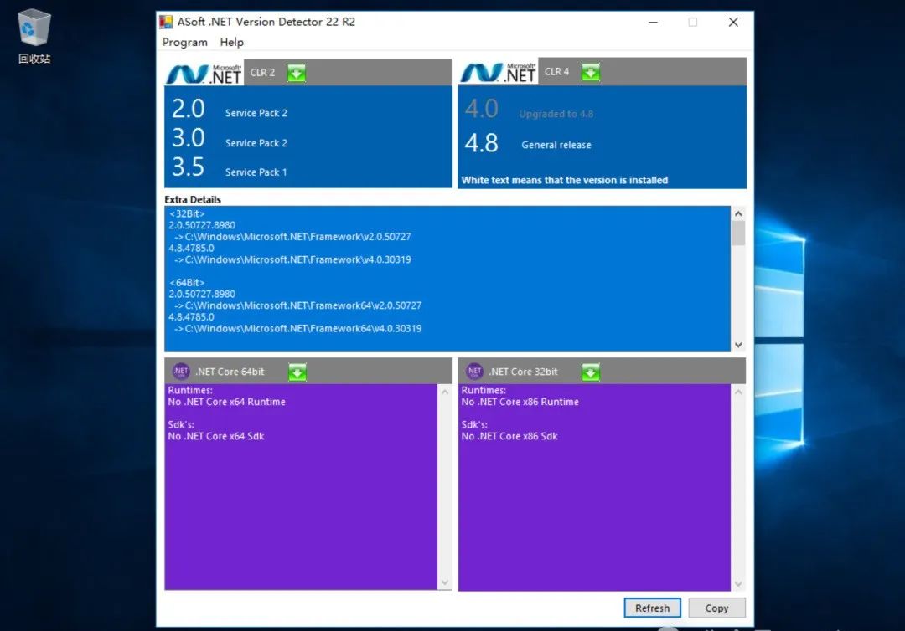The image size is (905, 631).
Task: Click the green download arrow next to CLR 2
Action: [298, 73]
